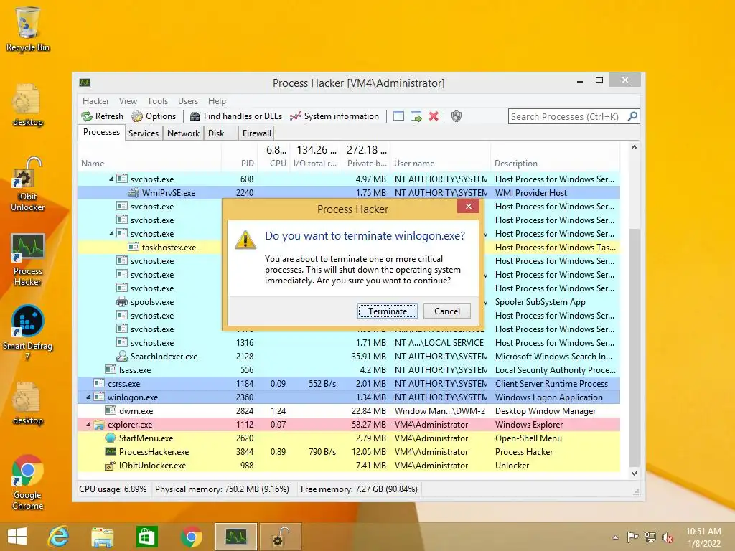This screenshot has width=735, height=551.
Task: Click the find window and thread icon
Action: tap(416, 116)
